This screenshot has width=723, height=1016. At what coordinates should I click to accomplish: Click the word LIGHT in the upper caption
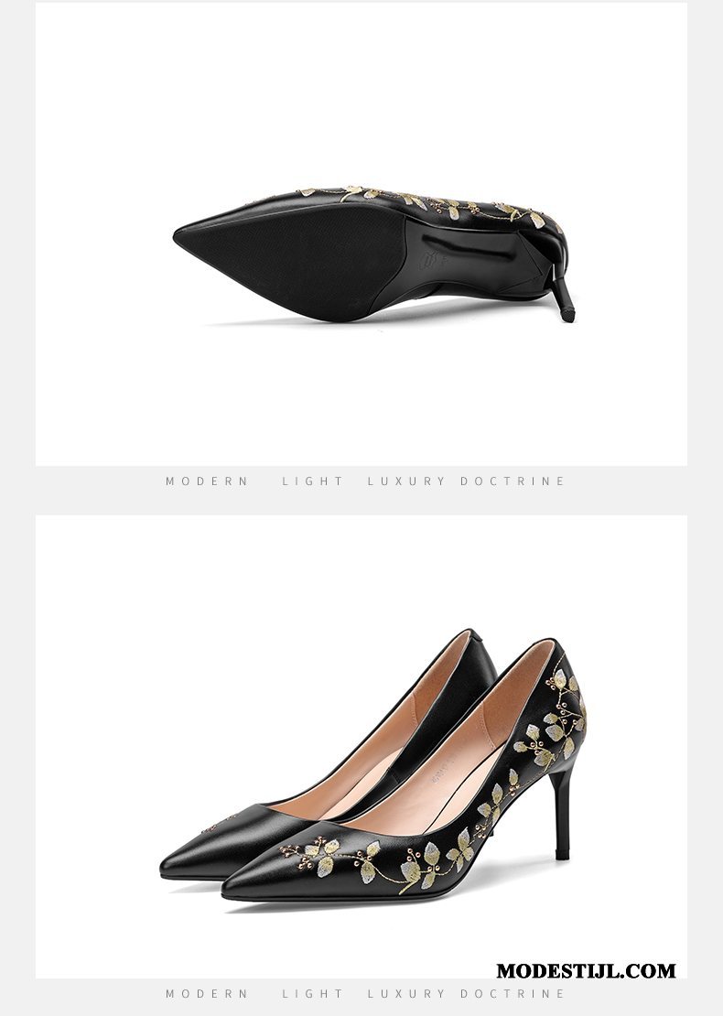[x=312, y=481]
